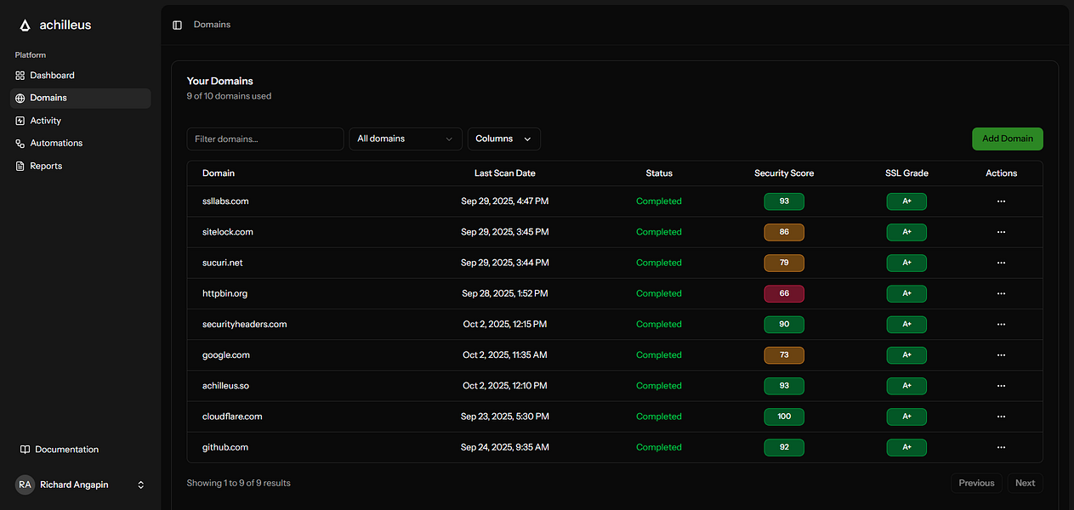Click the scan date Sep 23, 2025, 5:30 PM
This screenshot has width=1074, height=510.
coord(505,416)
